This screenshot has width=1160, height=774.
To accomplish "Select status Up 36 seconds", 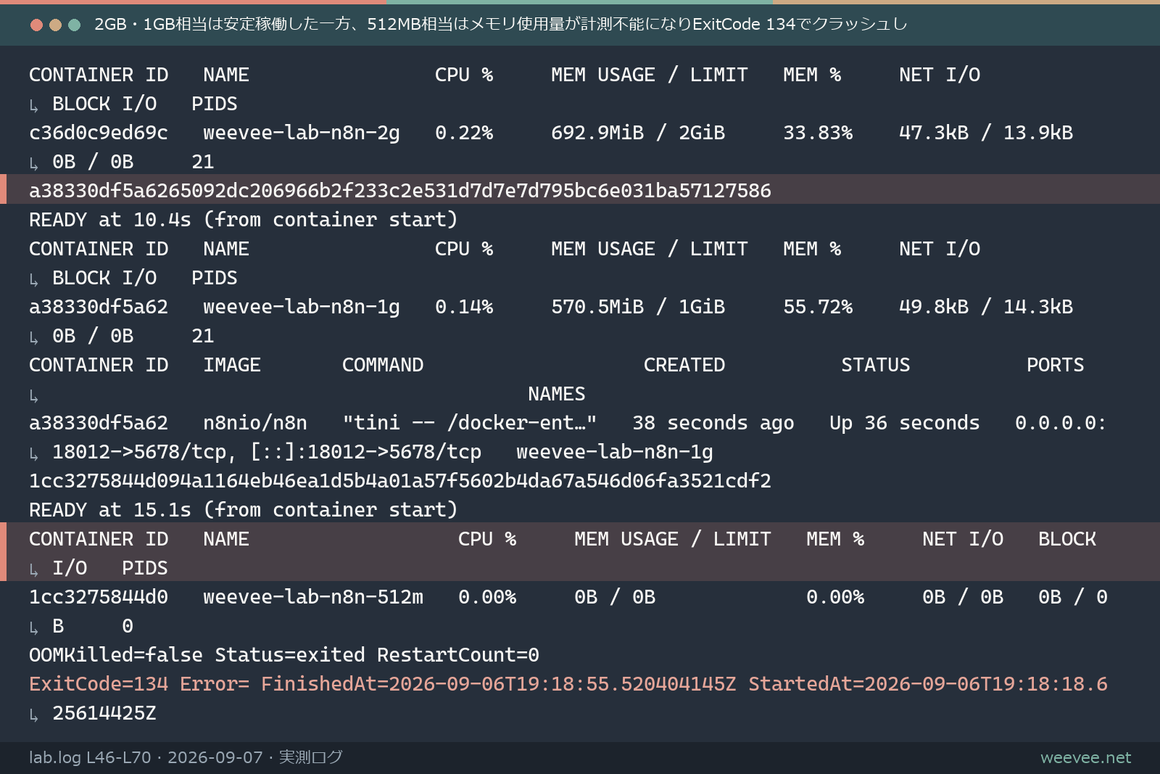I will (905, 423).
